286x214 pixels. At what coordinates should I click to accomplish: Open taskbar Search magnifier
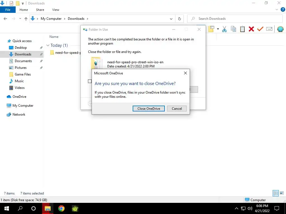pos(20,208)
